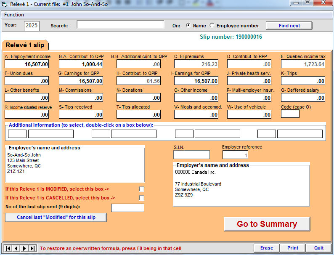The width and height of the screenshot is (334, 255).
Task: Check the Releve 1 is CANCELLED box
Action: pos(142,198)
